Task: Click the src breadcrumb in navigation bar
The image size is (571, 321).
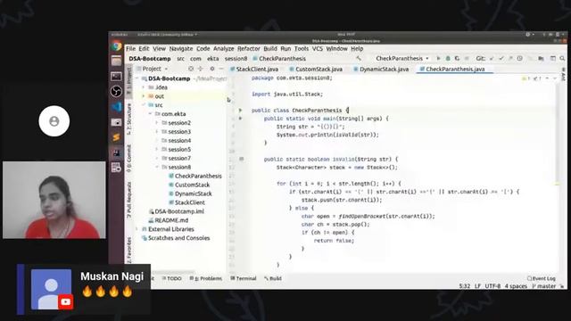Action: coord(180,59)
